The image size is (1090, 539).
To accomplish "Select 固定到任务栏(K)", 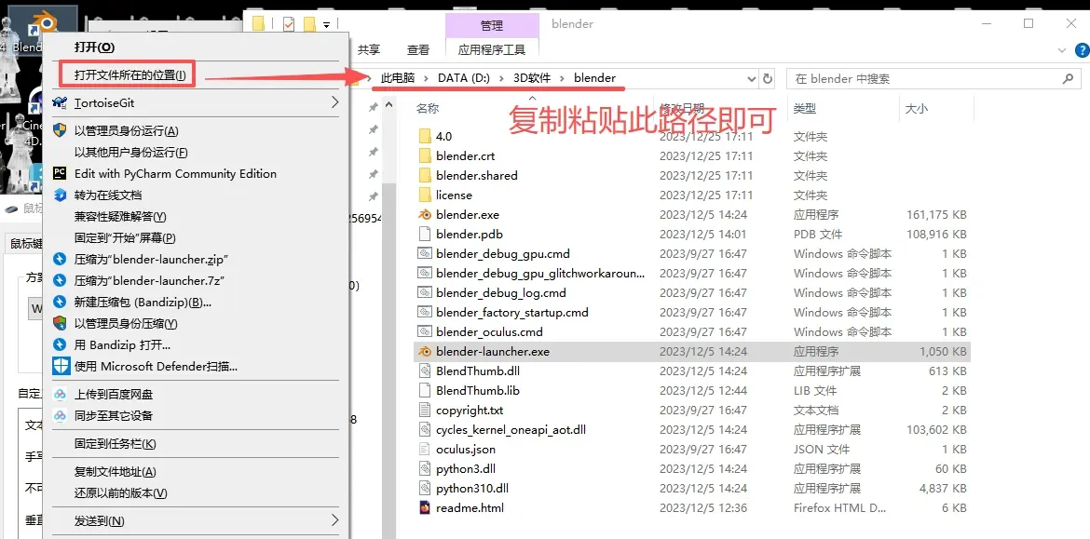I will coord(116,443).
